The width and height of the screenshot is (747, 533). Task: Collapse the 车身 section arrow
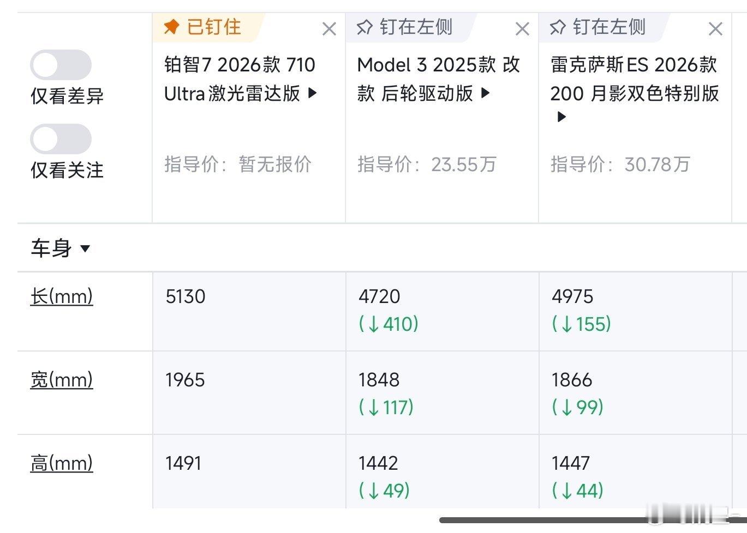tap(85, 249)
